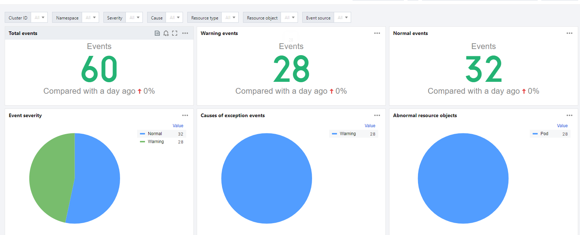This screenshot has height=235, width=580.
Task: Toggle Warning series in Event severity legend
Action: tap(155, 142)
